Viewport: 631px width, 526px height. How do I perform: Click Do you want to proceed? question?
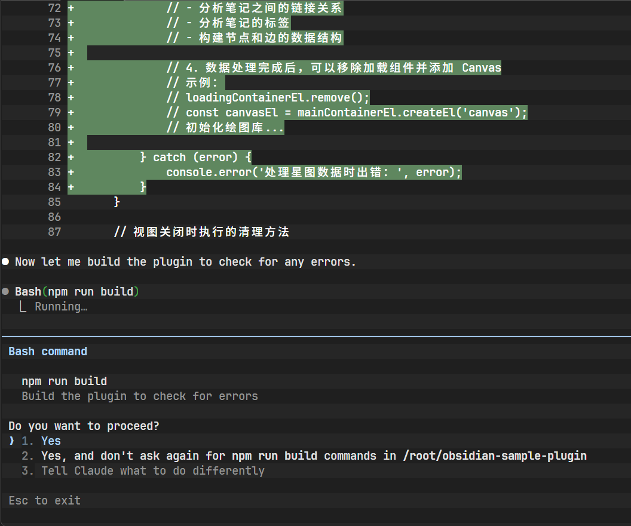tap(84, 426)
